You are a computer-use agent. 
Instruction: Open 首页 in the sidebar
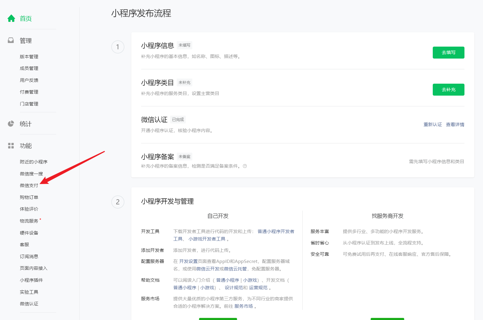tap(26, 19)
